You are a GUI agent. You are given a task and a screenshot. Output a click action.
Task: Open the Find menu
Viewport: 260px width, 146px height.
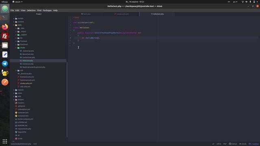tap(39, 10)
